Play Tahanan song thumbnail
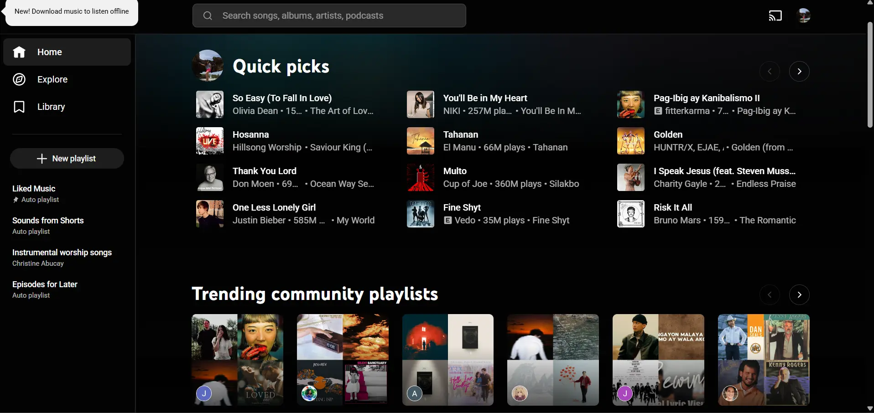Viewport: 874px width, 413px height. point(421,141)
